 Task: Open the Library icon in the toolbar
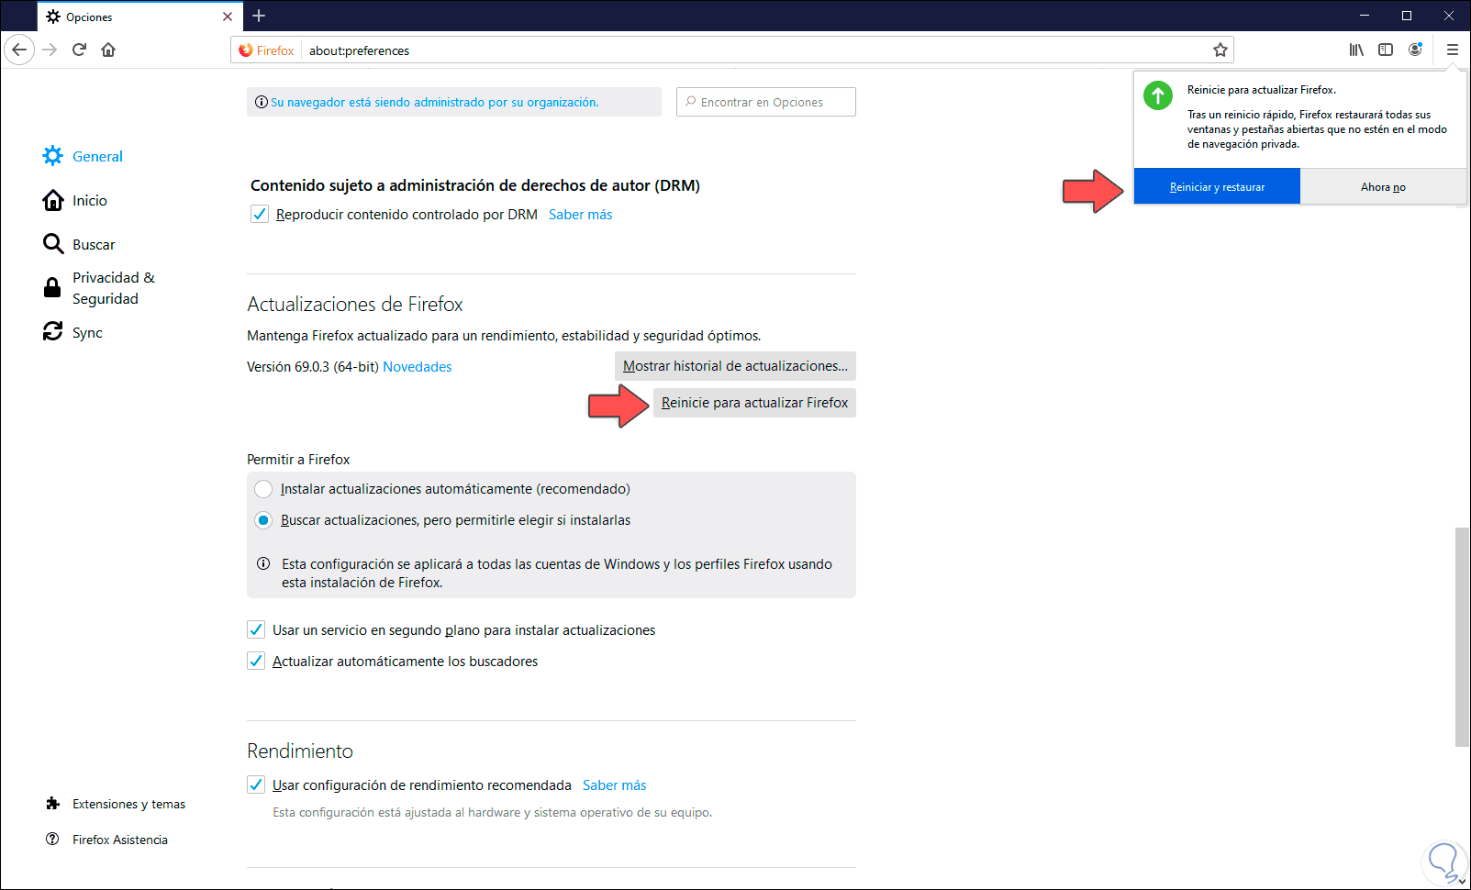pyautogui.click(x=1356, y=50)
